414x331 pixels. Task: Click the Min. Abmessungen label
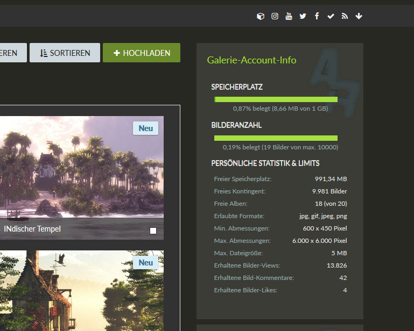tap(242, 228)
